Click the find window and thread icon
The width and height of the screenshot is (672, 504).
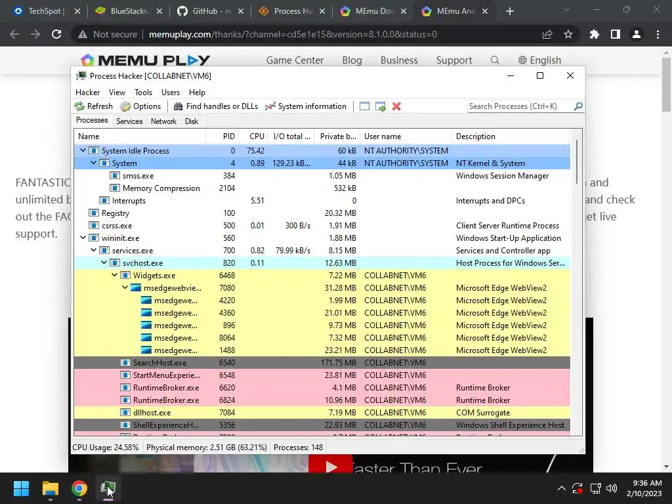coord(380,106)
